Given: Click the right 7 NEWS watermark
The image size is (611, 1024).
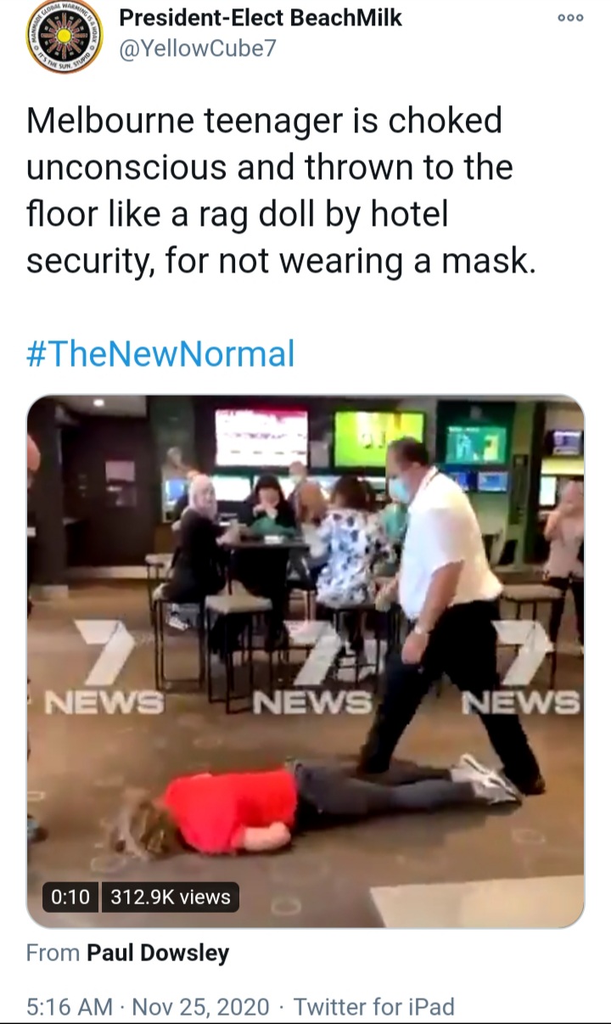Looking at the screenshot, I should (522, 669).
